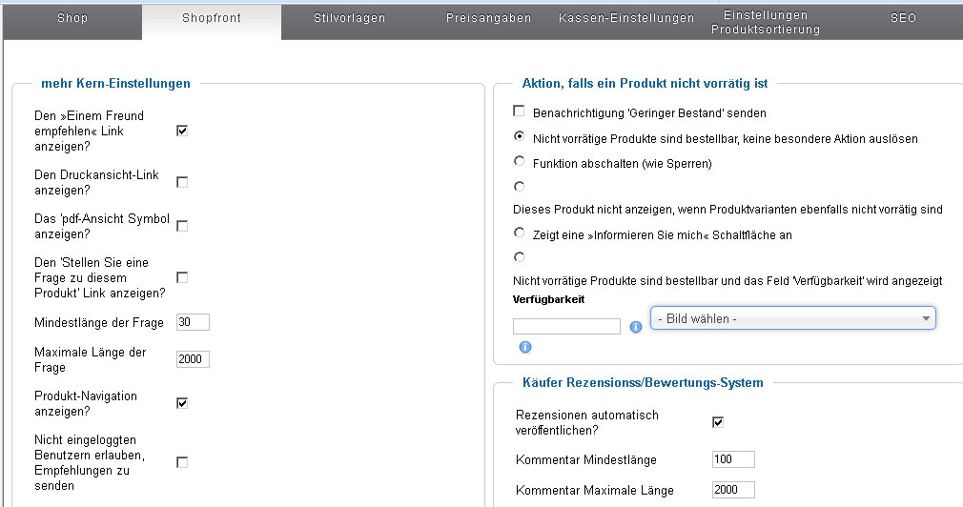
Task: Open the Preisangaben tab
Action: point(488,18)
